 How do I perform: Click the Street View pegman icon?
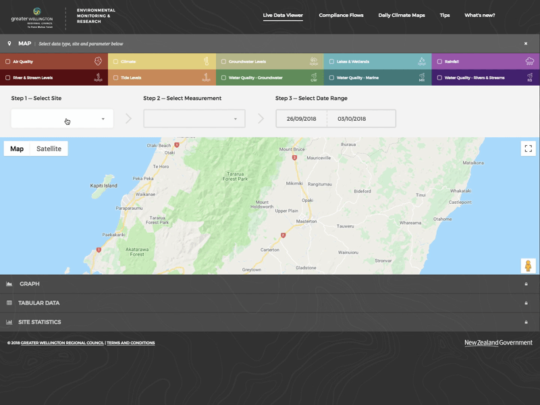click(x=528, y=266)
